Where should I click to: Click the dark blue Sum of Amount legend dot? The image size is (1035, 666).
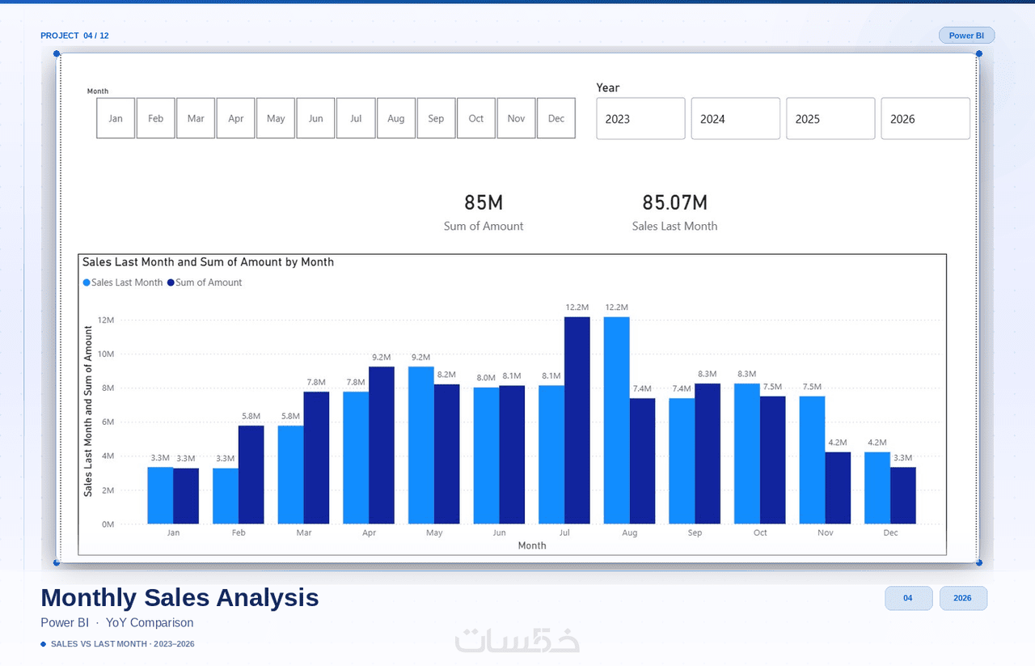[x=171, y=282]
